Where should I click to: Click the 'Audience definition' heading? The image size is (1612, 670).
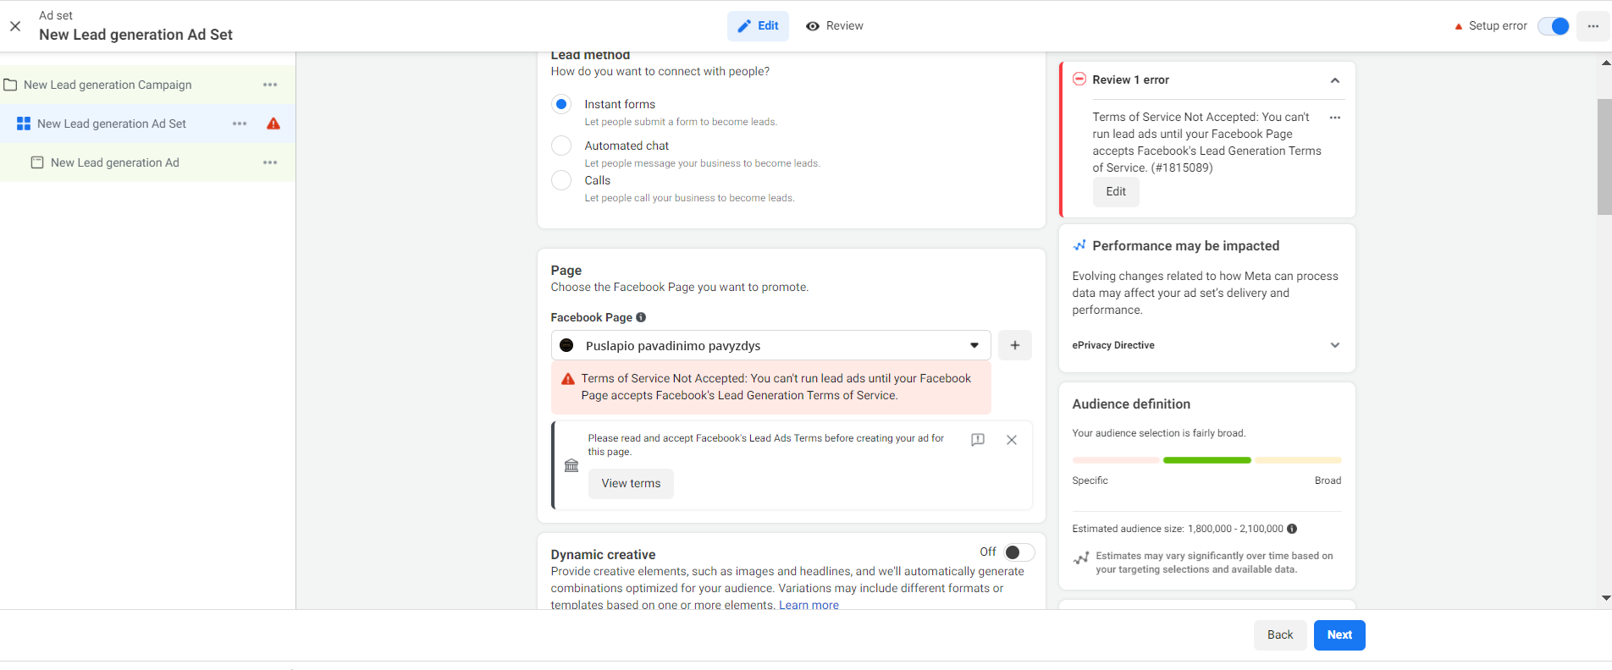[x=1131, y=404]
